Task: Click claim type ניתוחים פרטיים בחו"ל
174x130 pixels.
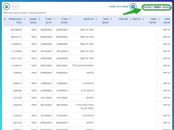Action: coord(83,66)
